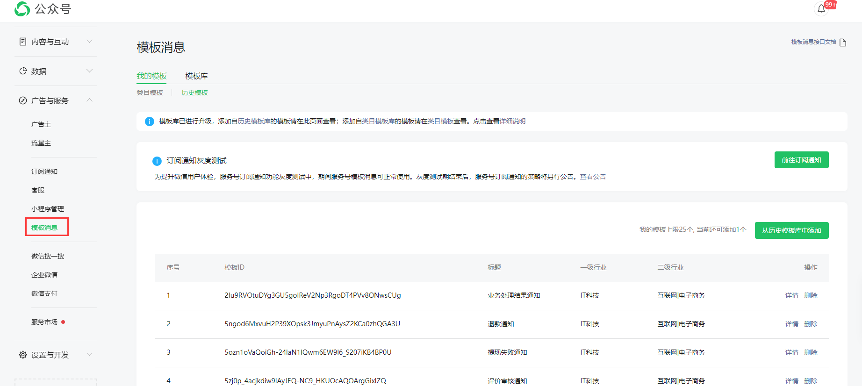Expand the 内容与互动 menu chevron

tap(90, 42)
